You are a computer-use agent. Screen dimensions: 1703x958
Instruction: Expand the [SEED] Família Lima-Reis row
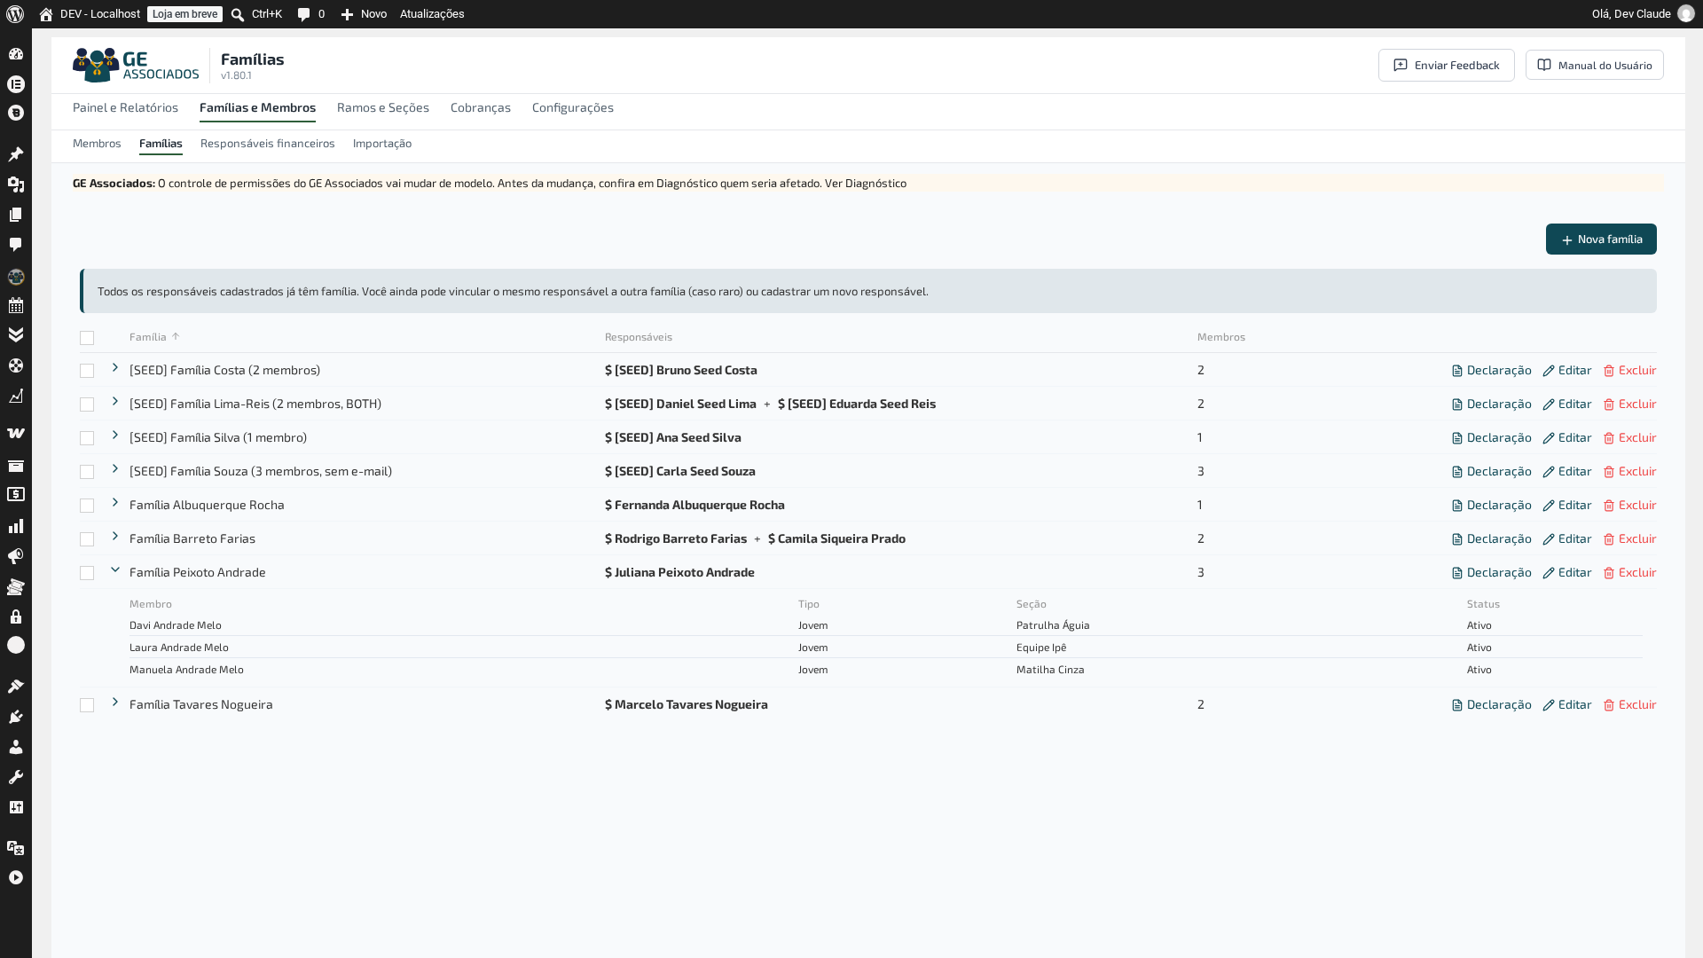click(x=115, y=402)
